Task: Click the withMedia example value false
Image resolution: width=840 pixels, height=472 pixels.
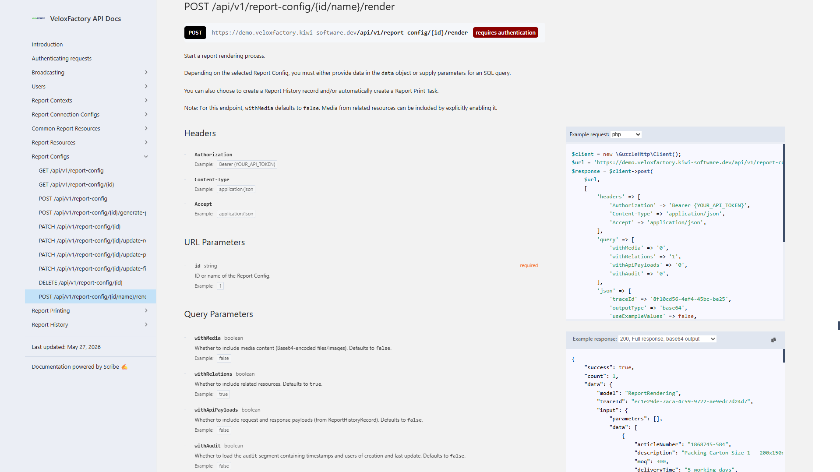Action: coord(224,358)
